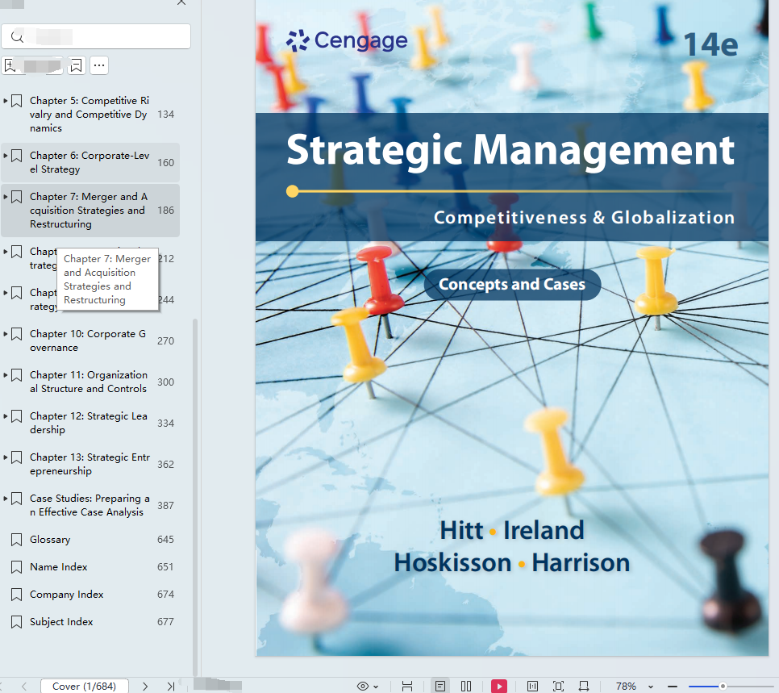Click the add bookmark icon with plus sign

[10, 65]
